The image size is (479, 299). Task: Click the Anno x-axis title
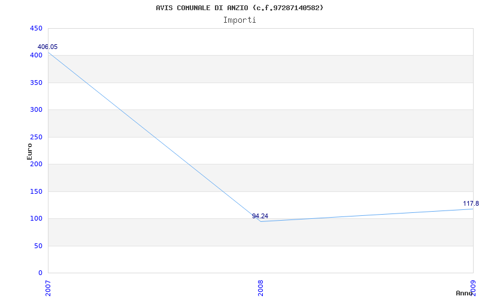click(464, 293)
